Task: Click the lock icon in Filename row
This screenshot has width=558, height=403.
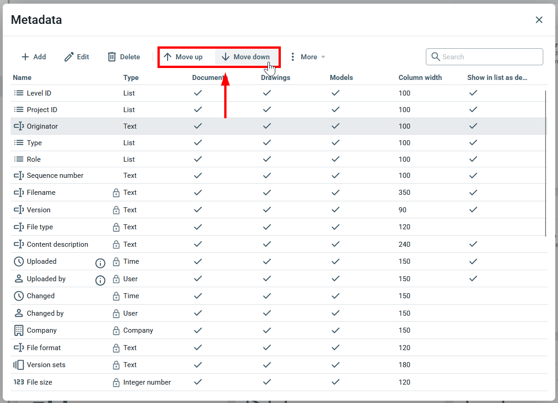Action: click(x=116, y=193)
